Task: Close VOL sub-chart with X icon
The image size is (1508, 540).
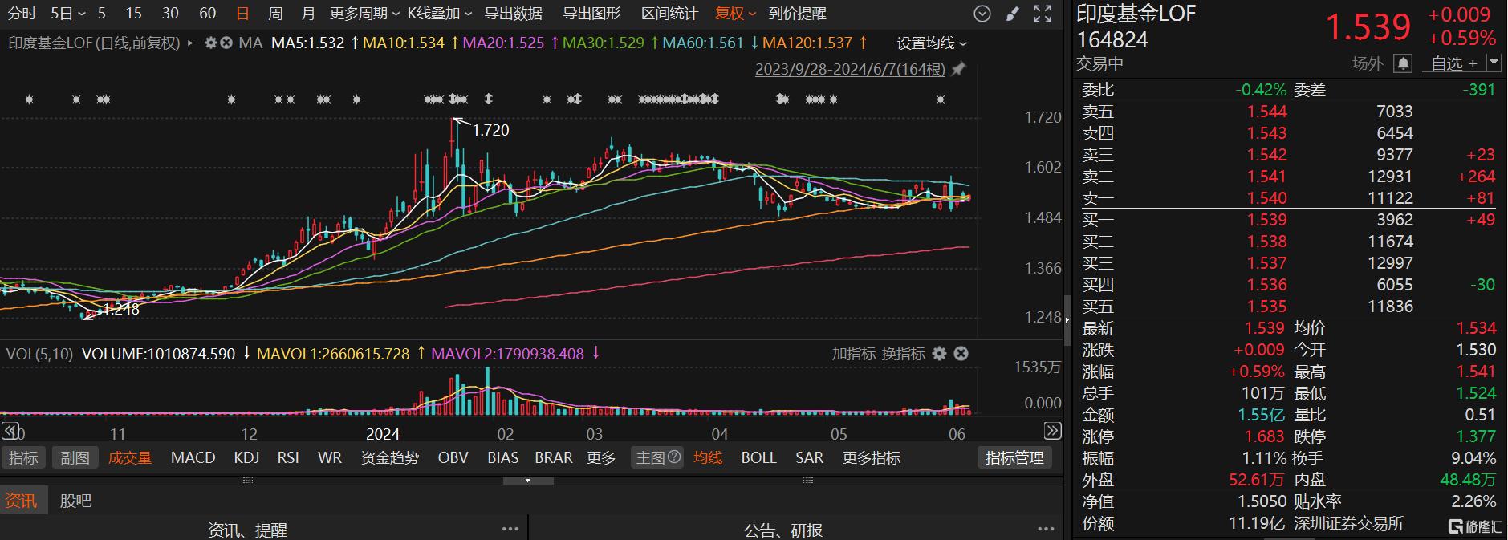Action: [x=961, y=353]
